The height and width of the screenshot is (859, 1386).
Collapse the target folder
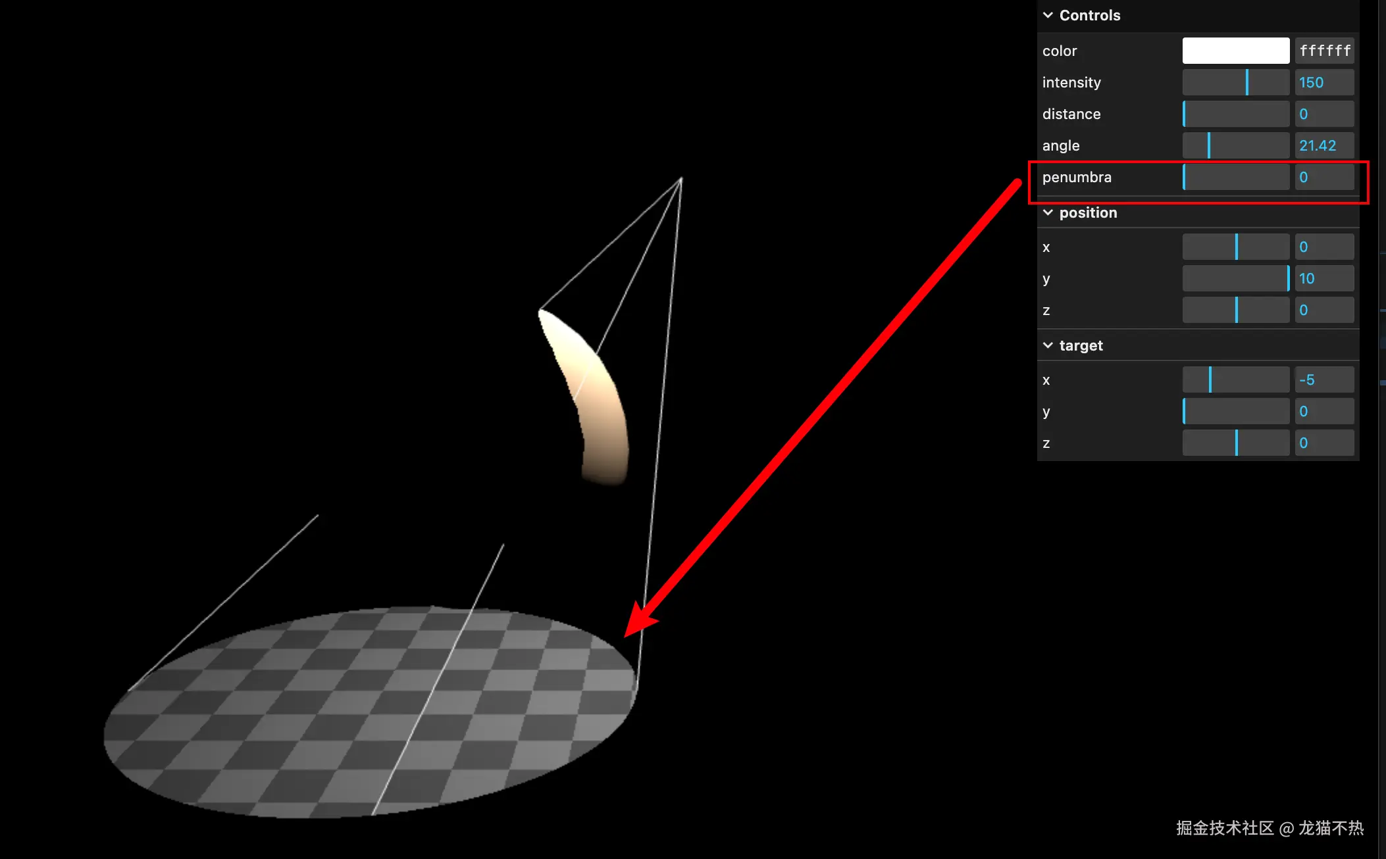(x=1048, y=345)
